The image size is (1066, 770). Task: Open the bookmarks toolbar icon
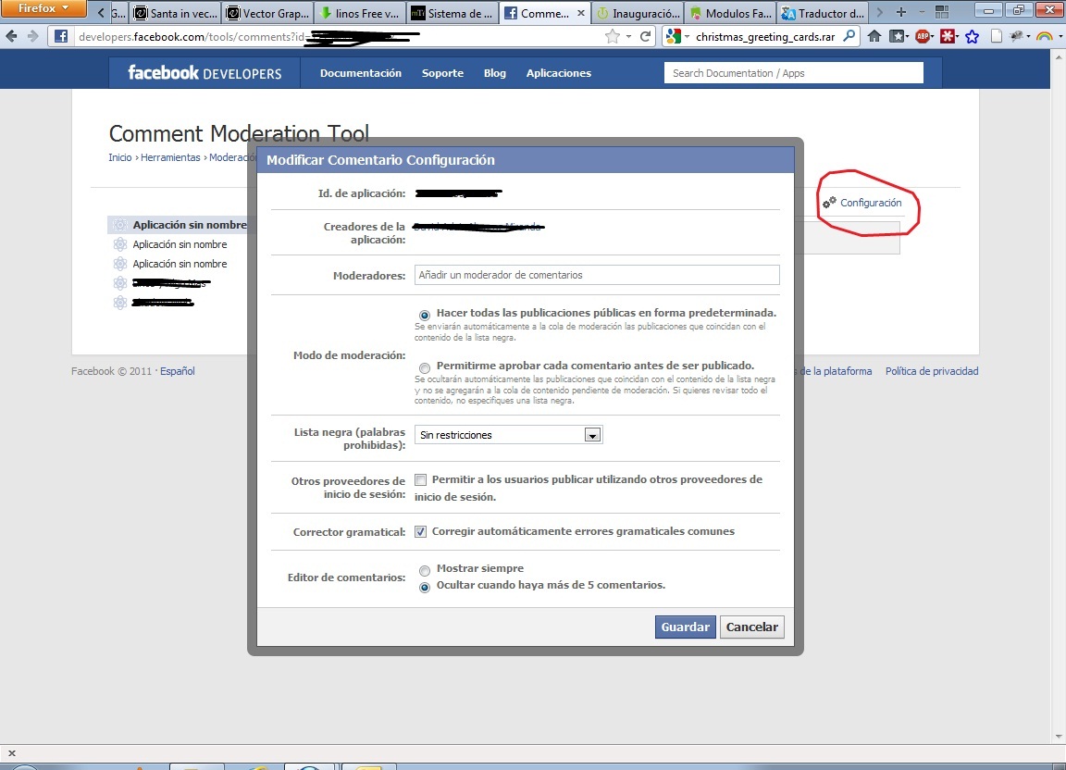[898, 37]
